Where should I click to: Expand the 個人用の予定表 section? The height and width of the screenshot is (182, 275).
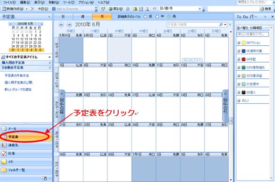[x=49, y=63]
